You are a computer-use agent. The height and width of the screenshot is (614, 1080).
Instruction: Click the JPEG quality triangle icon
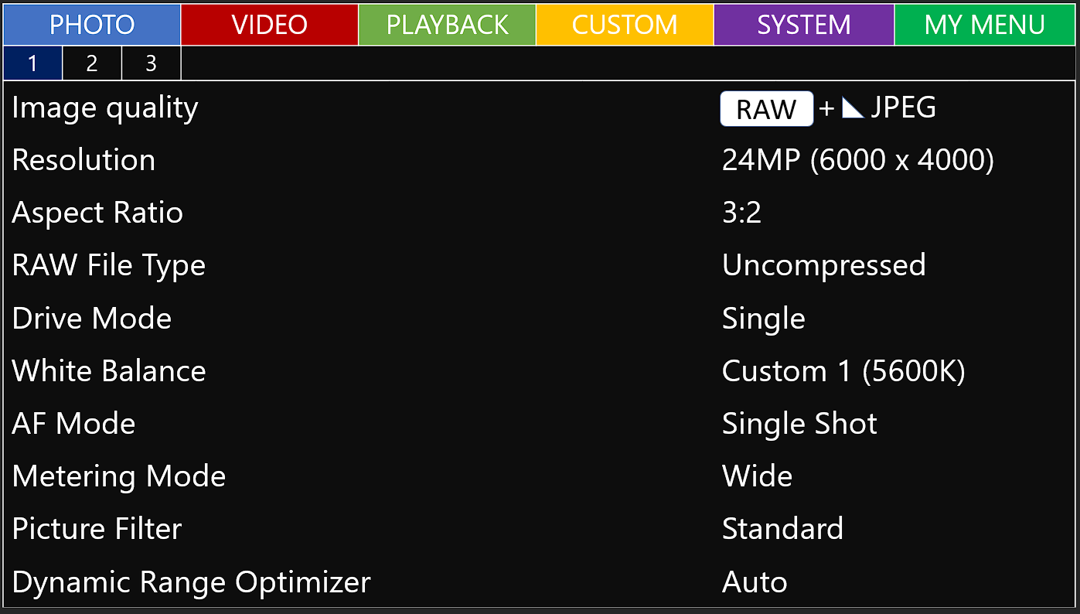pos(853,108)
